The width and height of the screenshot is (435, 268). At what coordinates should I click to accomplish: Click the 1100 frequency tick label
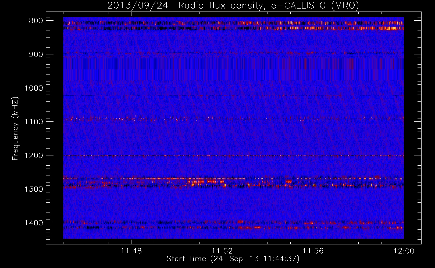(x=34, y=122)
